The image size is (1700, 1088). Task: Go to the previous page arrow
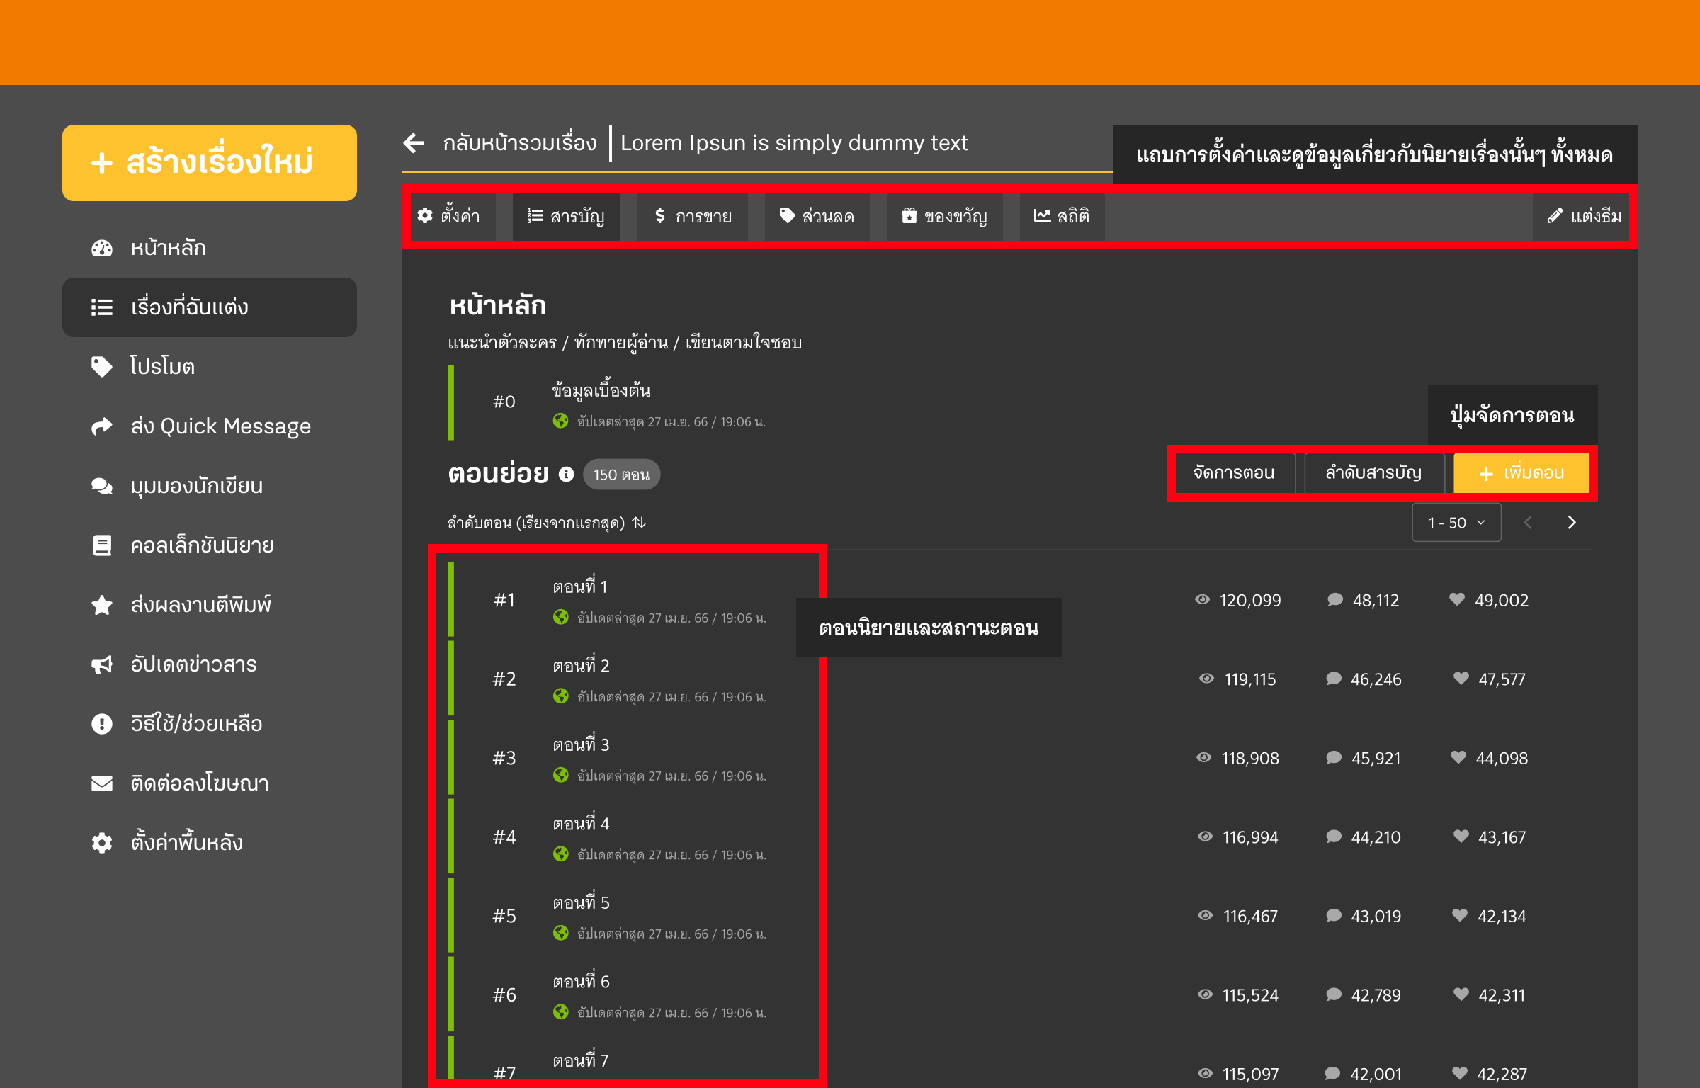pyautogui.click(x=1528, y=523)
